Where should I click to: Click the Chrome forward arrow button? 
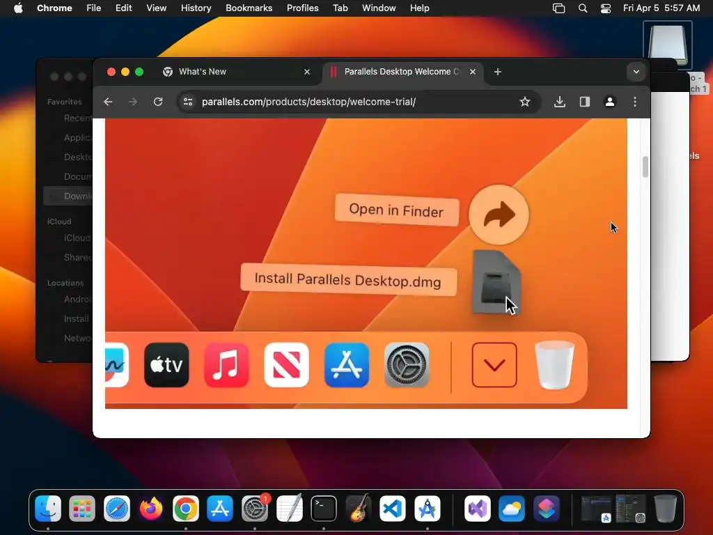[x=133, y=102]
